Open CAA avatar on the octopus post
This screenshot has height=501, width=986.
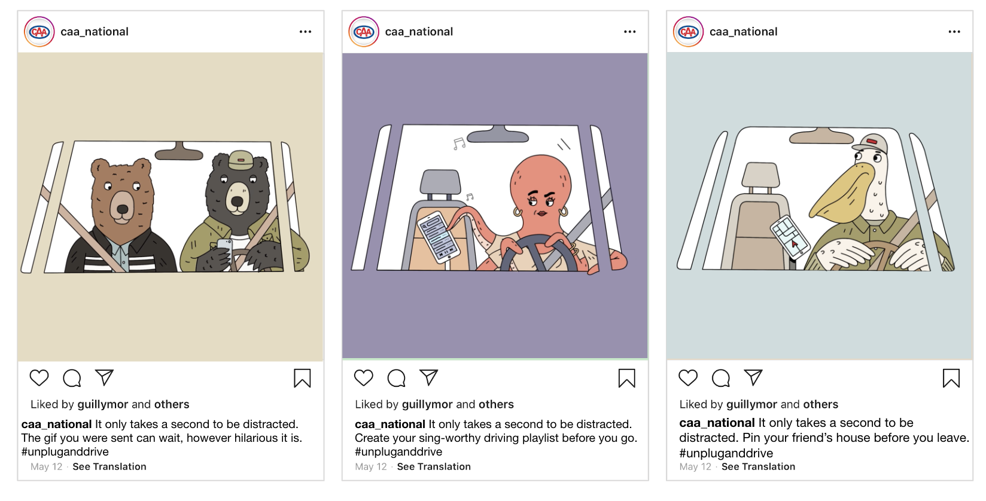point(364,32)
